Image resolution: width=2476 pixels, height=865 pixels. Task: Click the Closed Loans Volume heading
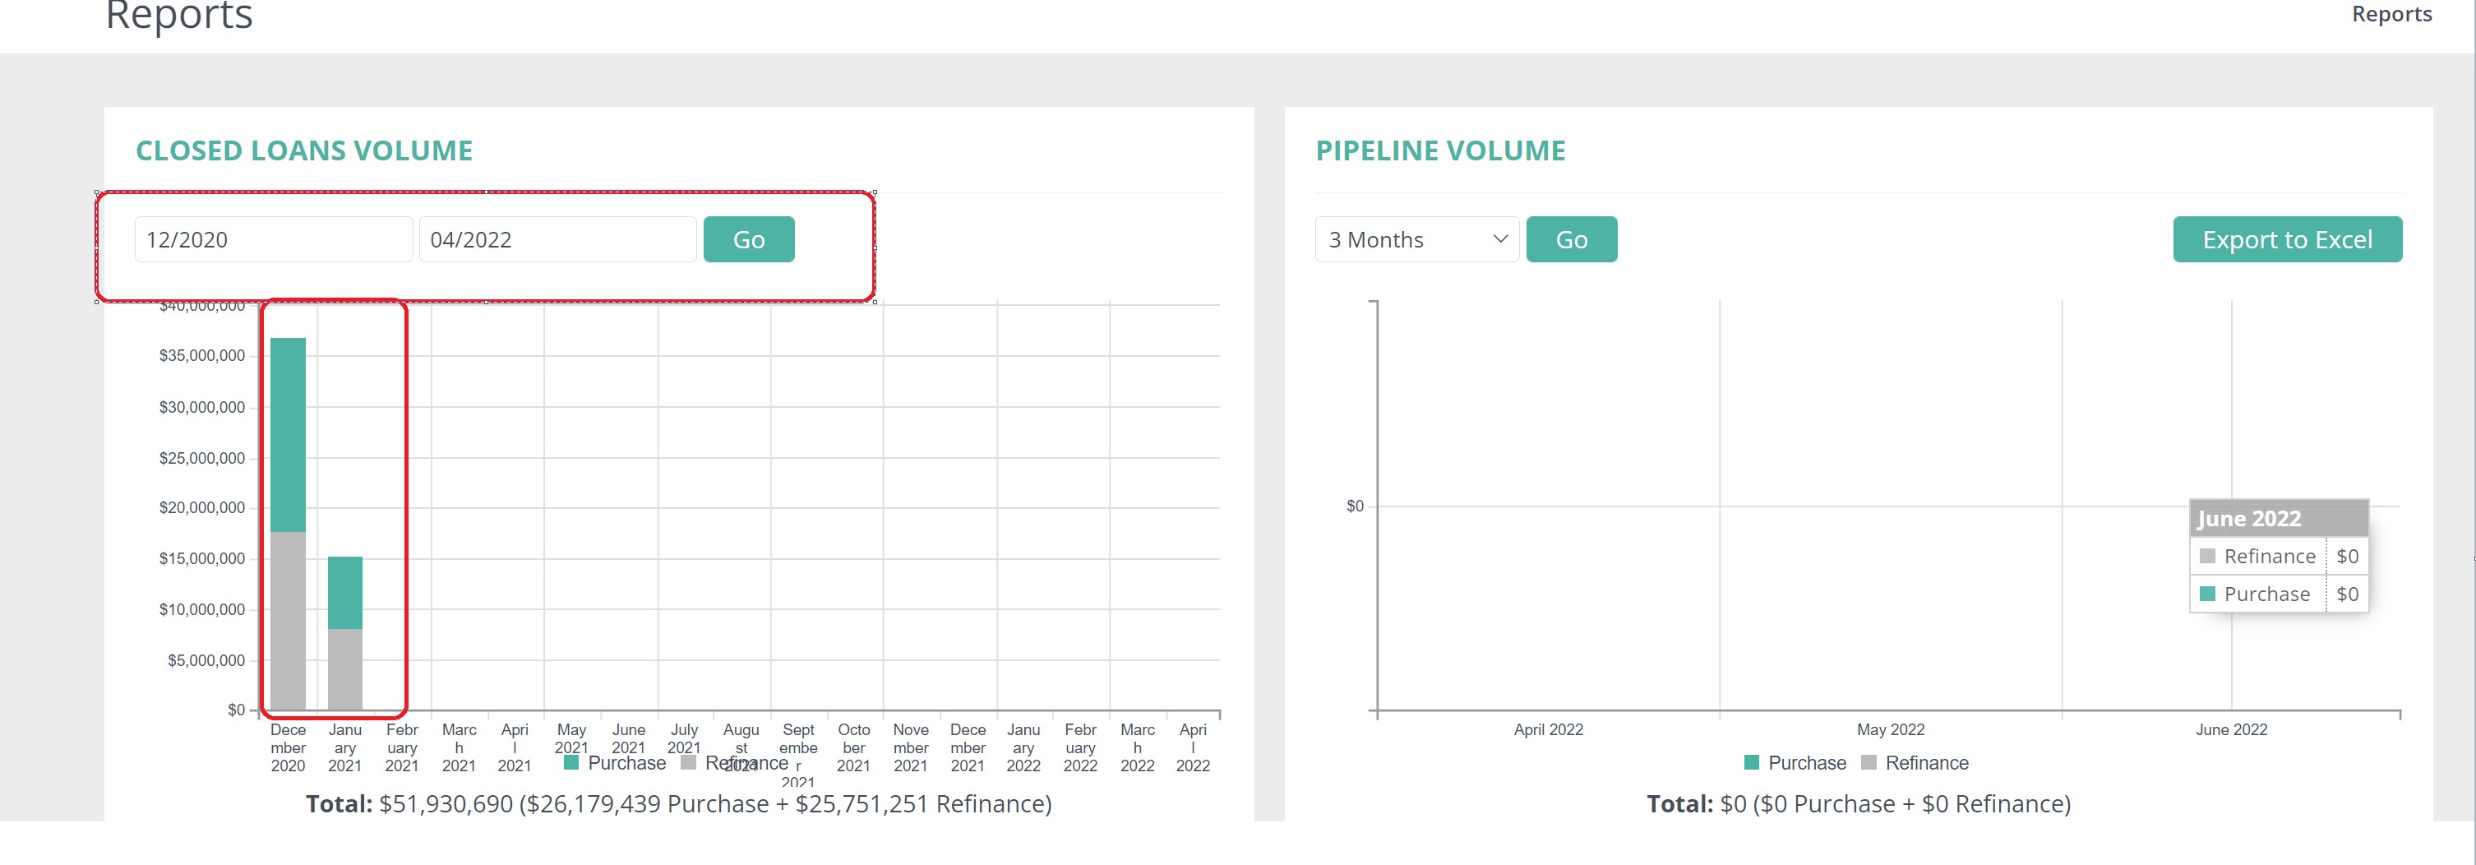point(303,151)
